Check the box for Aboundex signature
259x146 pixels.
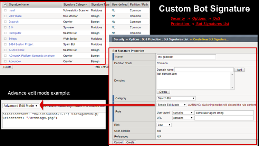(x=5, y=61)
